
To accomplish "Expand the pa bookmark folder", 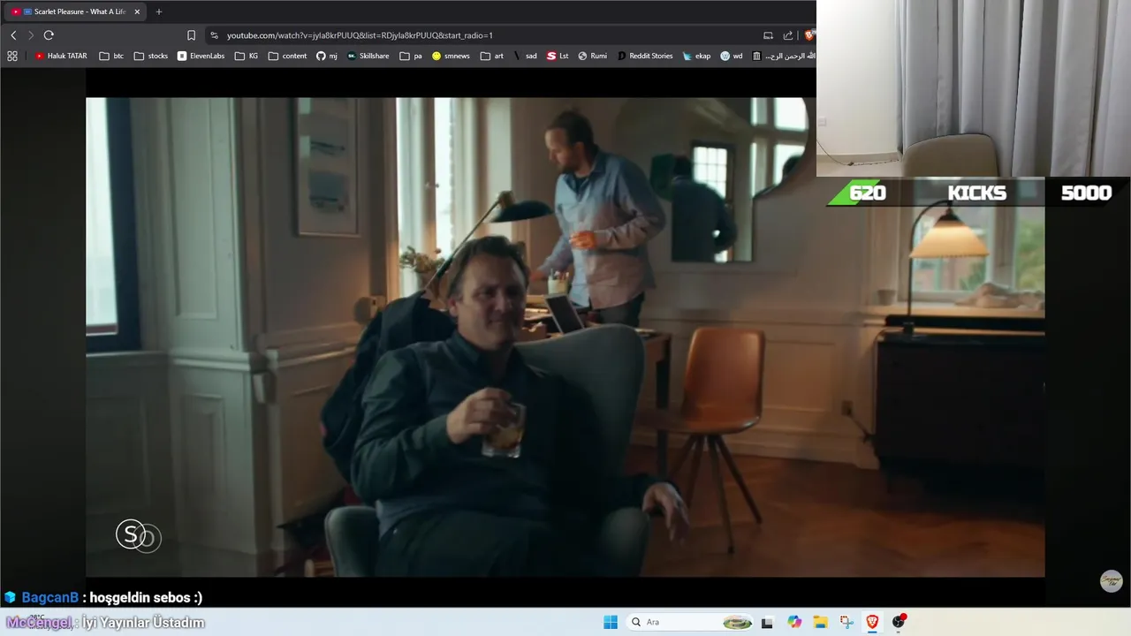I will pyautogui.click(x=411, y=56).
